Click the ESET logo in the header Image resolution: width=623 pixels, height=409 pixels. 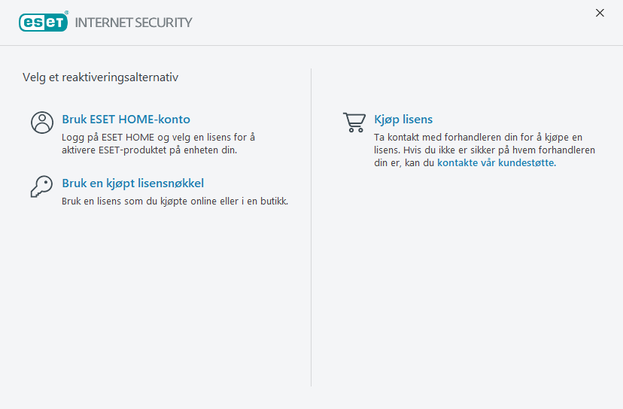click(x=43, y=23)
